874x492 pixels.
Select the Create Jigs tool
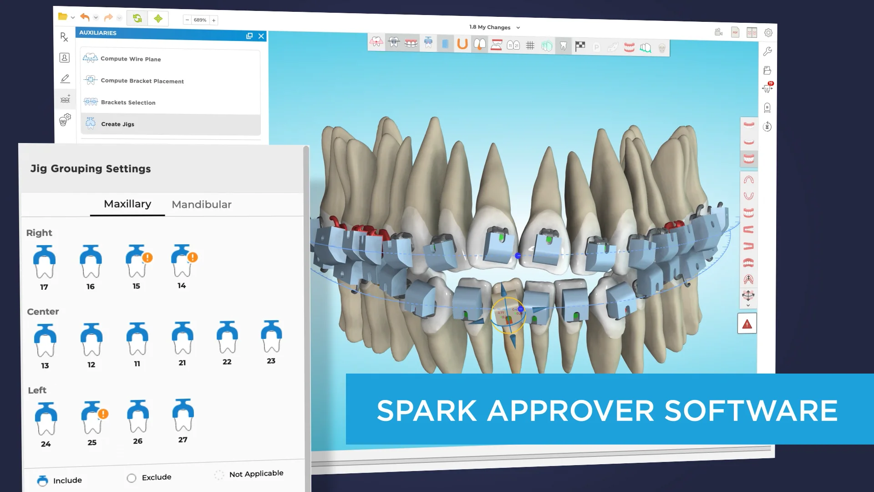click(x=117, y=124)
